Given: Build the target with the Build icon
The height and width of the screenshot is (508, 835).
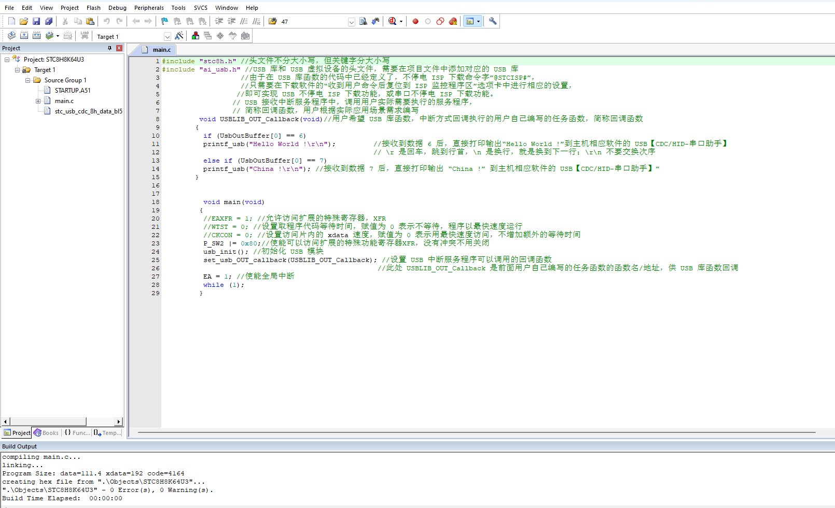Looking at the screenshot, I should click(24, 36).
